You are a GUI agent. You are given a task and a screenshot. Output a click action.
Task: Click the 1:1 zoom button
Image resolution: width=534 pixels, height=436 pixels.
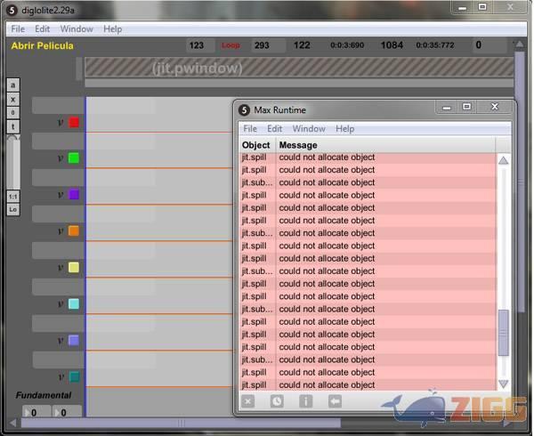13,196
